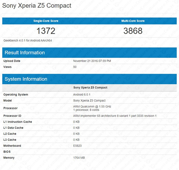Click the 'L1 Instruction Cache' label
This screenshot has height=170, width=179.
tap(18, 122)
